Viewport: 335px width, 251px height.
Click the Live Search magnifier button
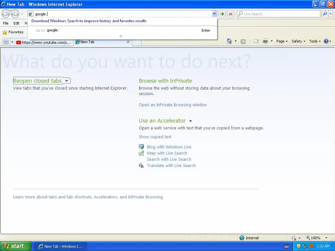tap(325, 14)
